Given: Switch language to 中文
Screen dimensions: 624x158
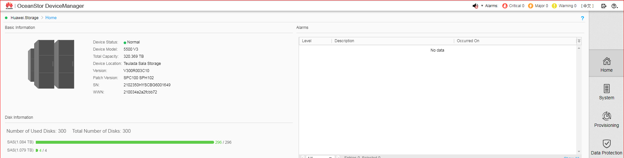Looking at the screenshot, I should click(x=587, y=6).
